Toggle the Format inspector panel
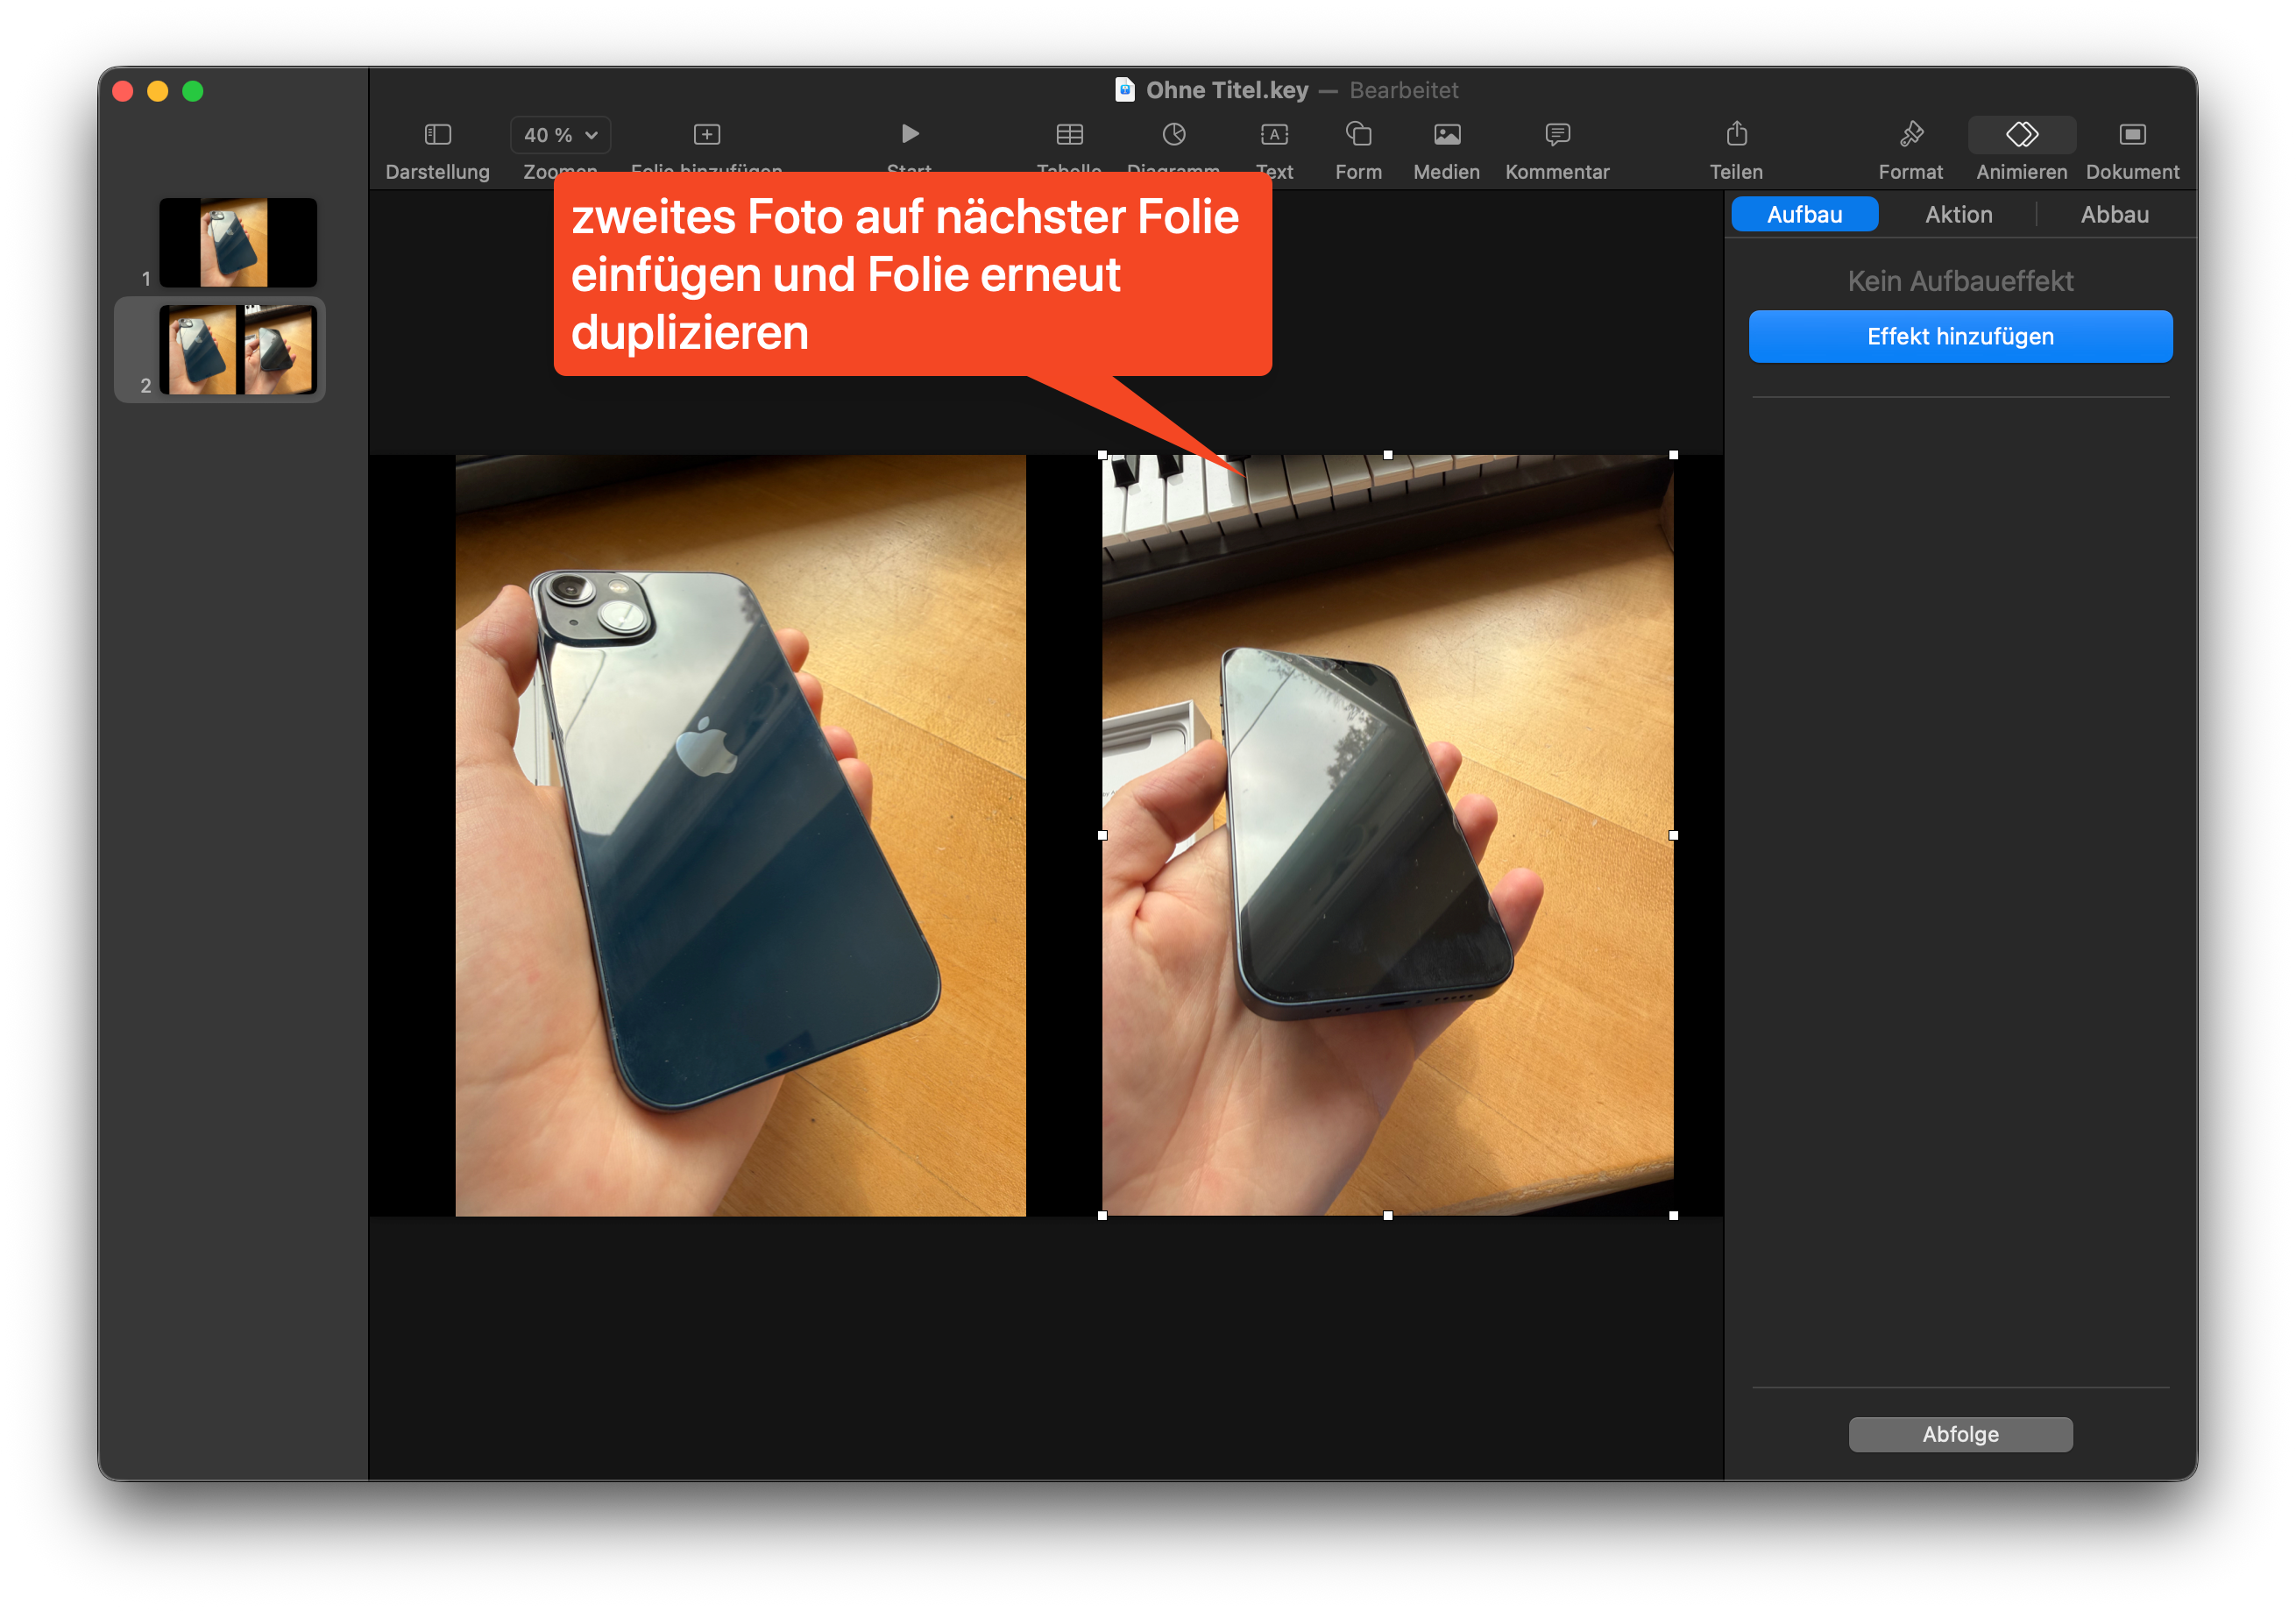 pos(1910,134)
